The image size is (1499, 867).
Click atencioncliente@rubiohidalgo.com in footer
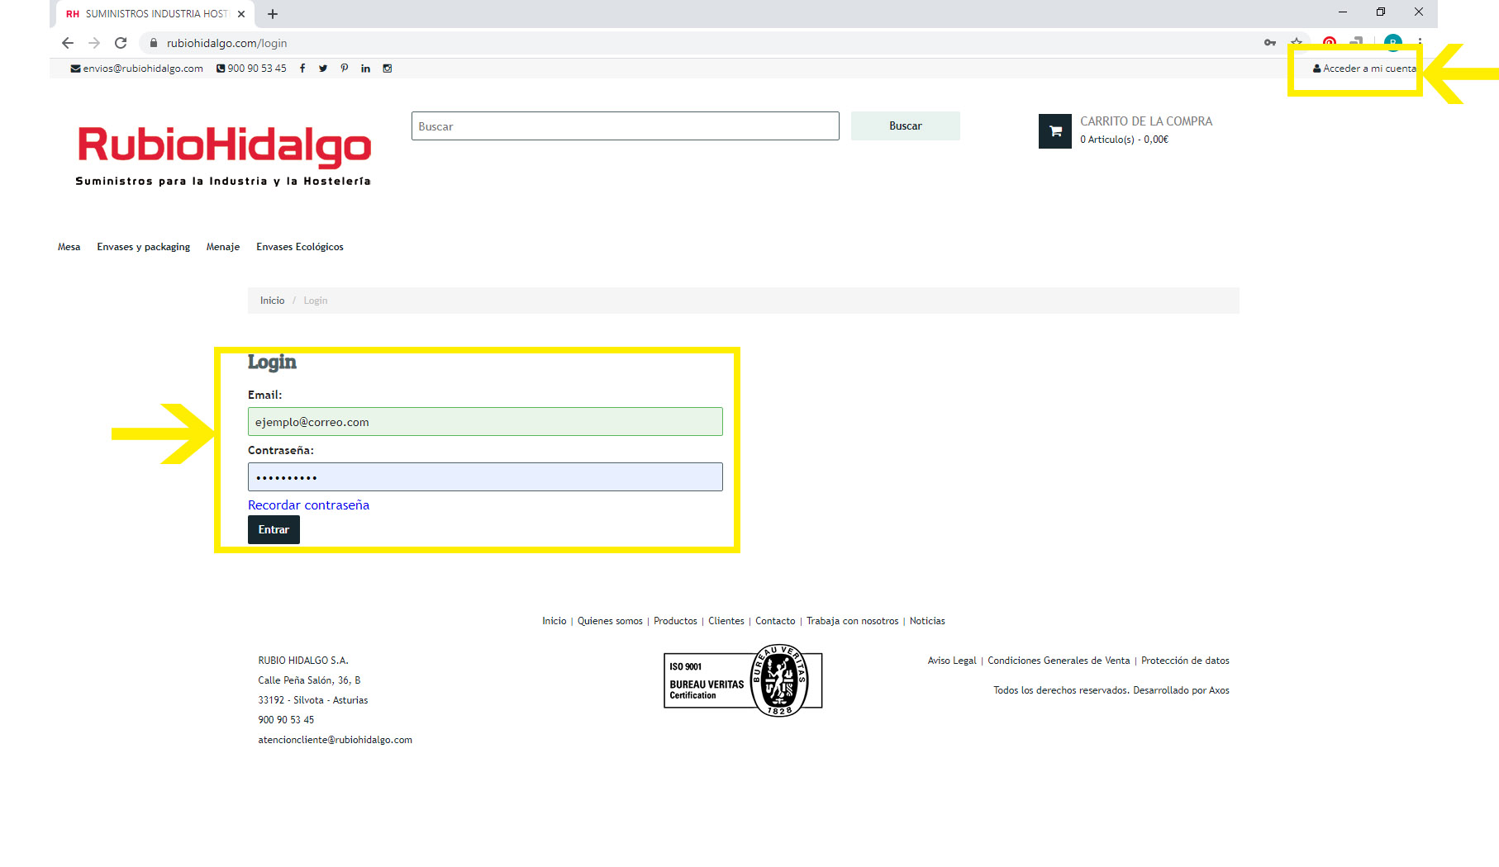click(335, 740)
